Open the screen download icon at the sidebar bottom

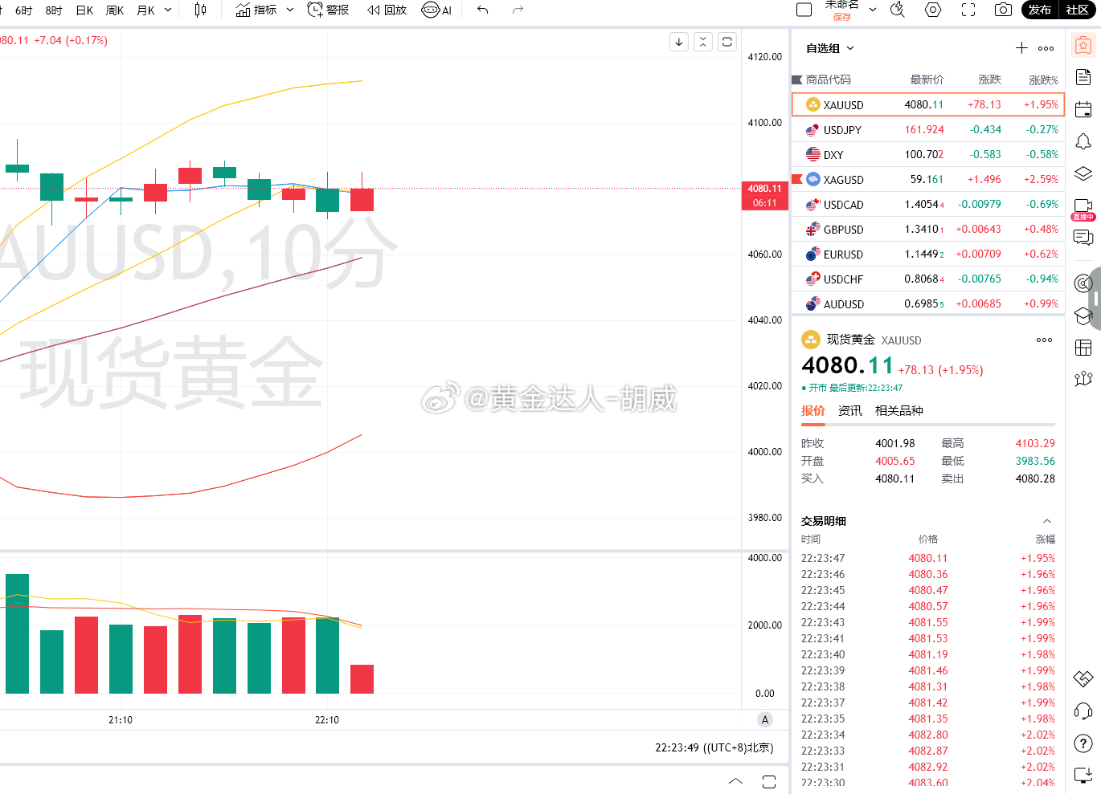(1083, 776)
